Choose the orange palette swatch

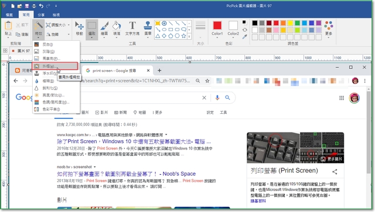click(283, 23)
